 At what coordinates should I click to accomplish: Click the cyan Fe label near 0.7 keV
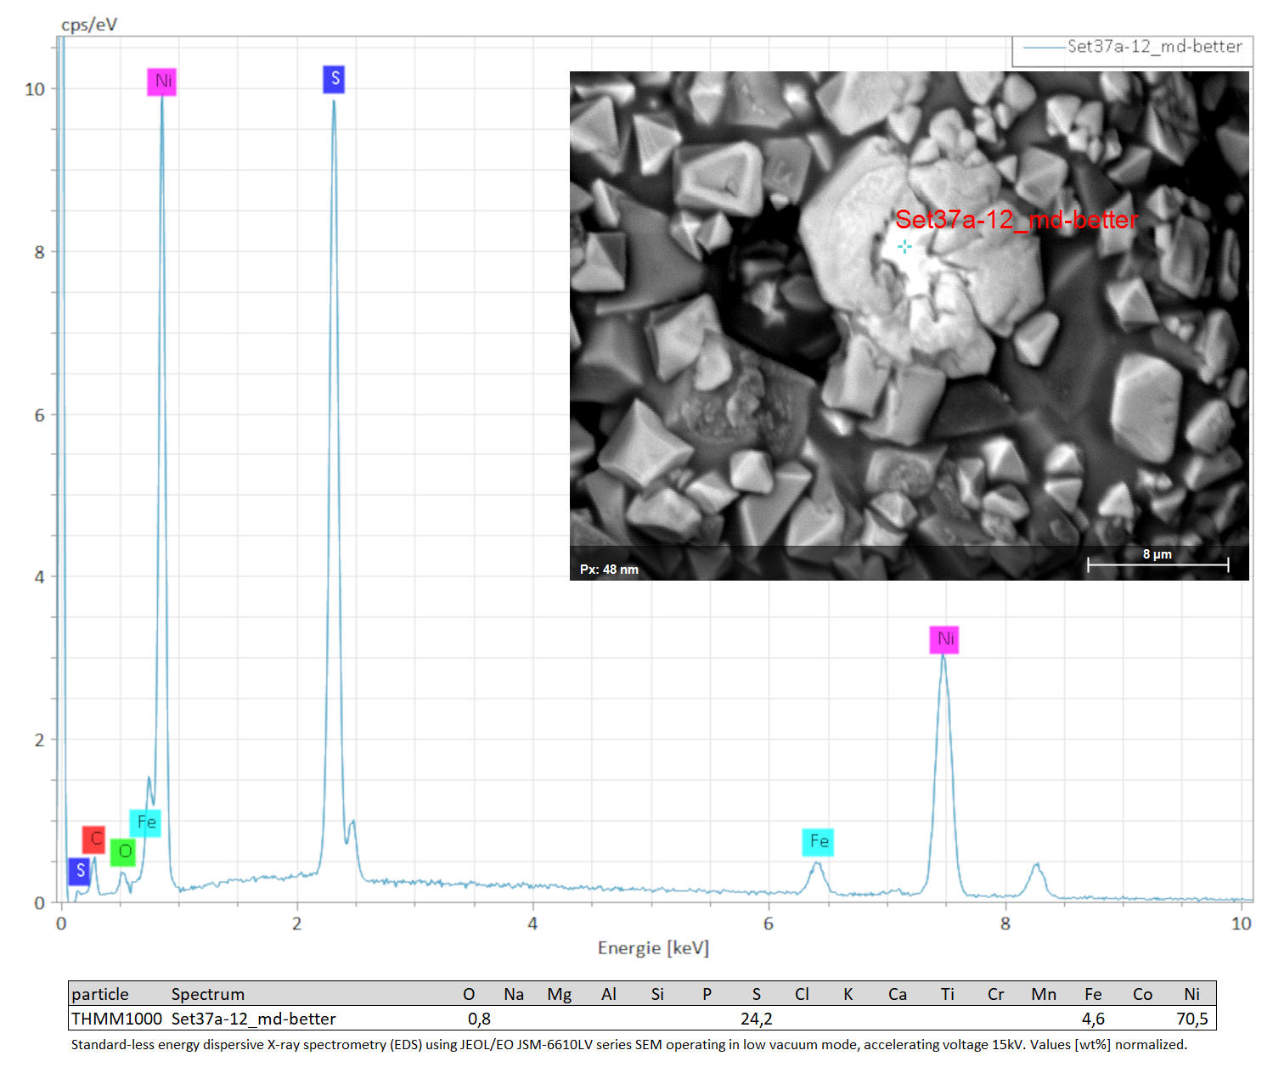coord(145,823)
